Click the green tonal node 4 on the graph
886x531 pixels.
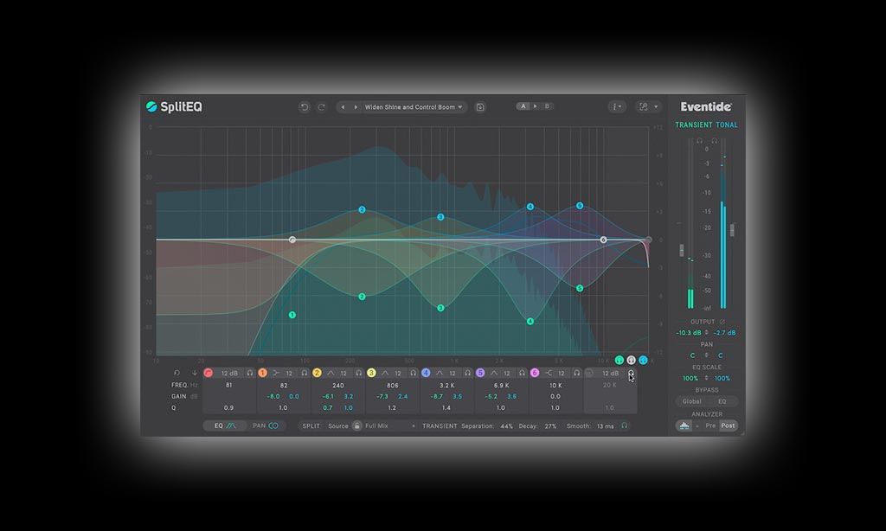[x=530, y=322]
